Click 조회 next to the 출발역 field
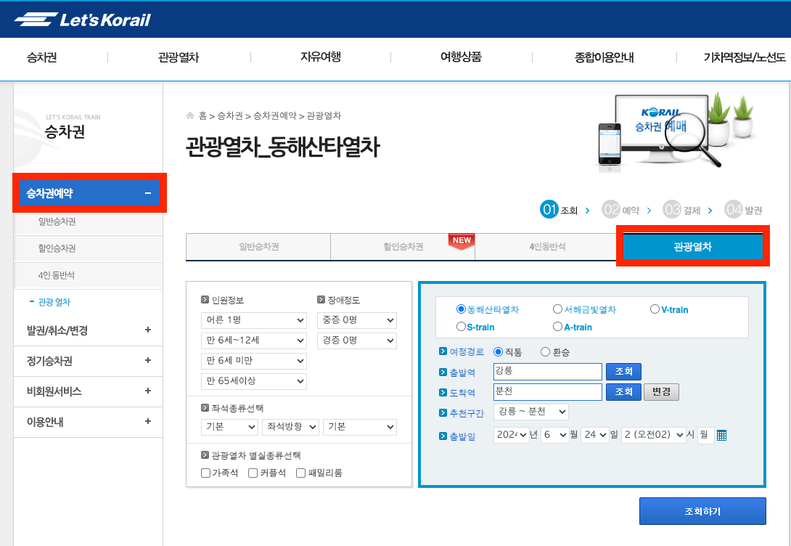This screenshot has width=791, height=546. (623, 372)
